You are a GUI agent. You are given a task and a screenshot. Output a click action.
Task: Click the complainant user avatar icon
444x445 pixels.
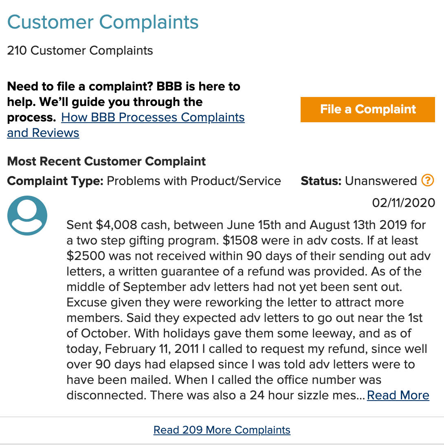point(27,216)
